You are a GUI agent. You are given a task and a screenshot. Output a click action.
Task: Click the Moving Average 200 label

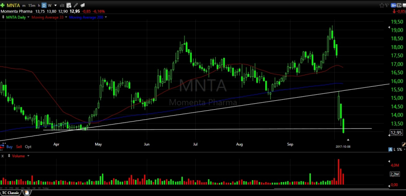[x=86, y=17]
